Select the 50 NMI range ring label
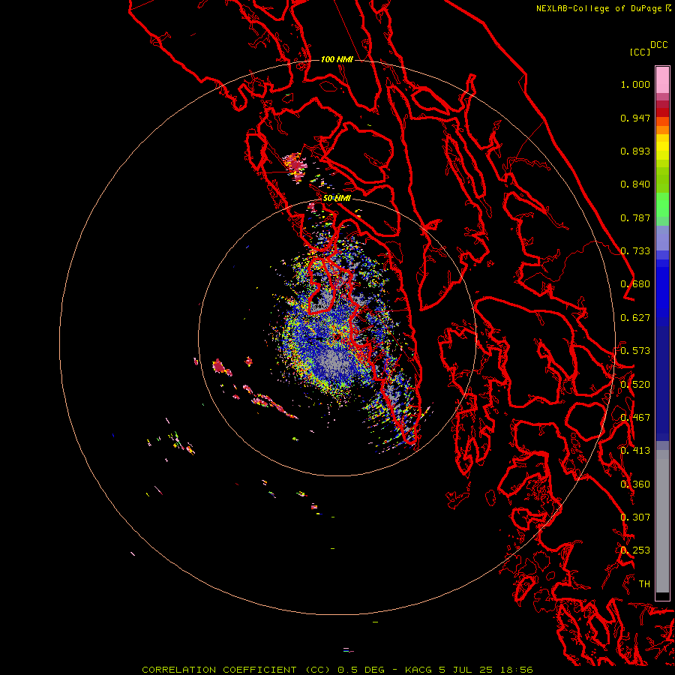The width and height of the screenshot is (675, 675). [x=337, y=199]
